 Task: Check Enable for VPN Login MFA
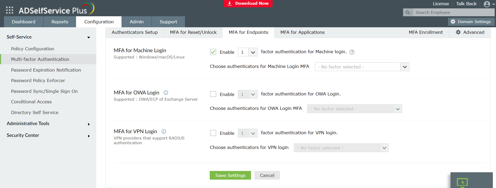pos(213,133)
